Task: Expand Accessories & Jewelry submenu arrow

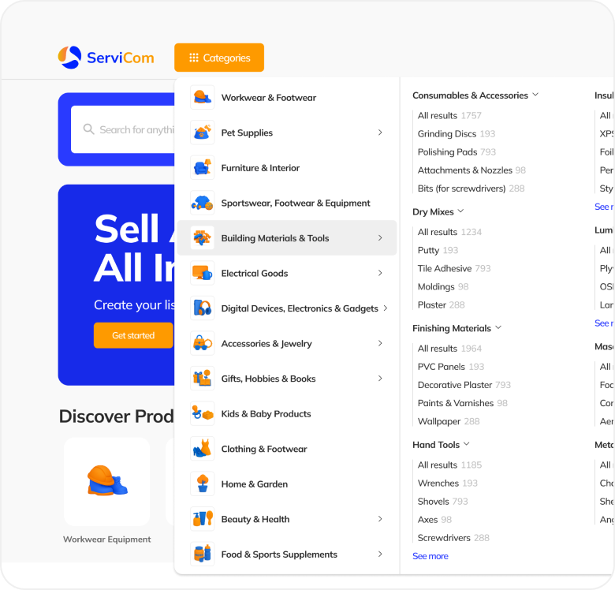Action: 380,343
